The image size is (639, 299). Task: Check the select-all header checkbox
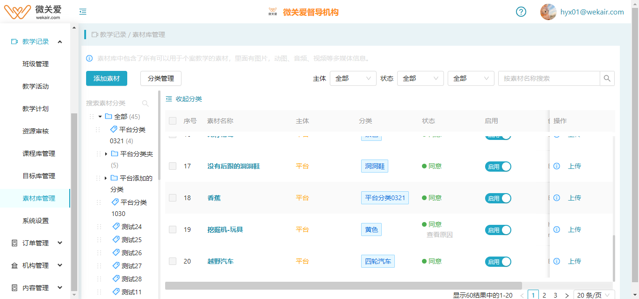pos(173,121)
